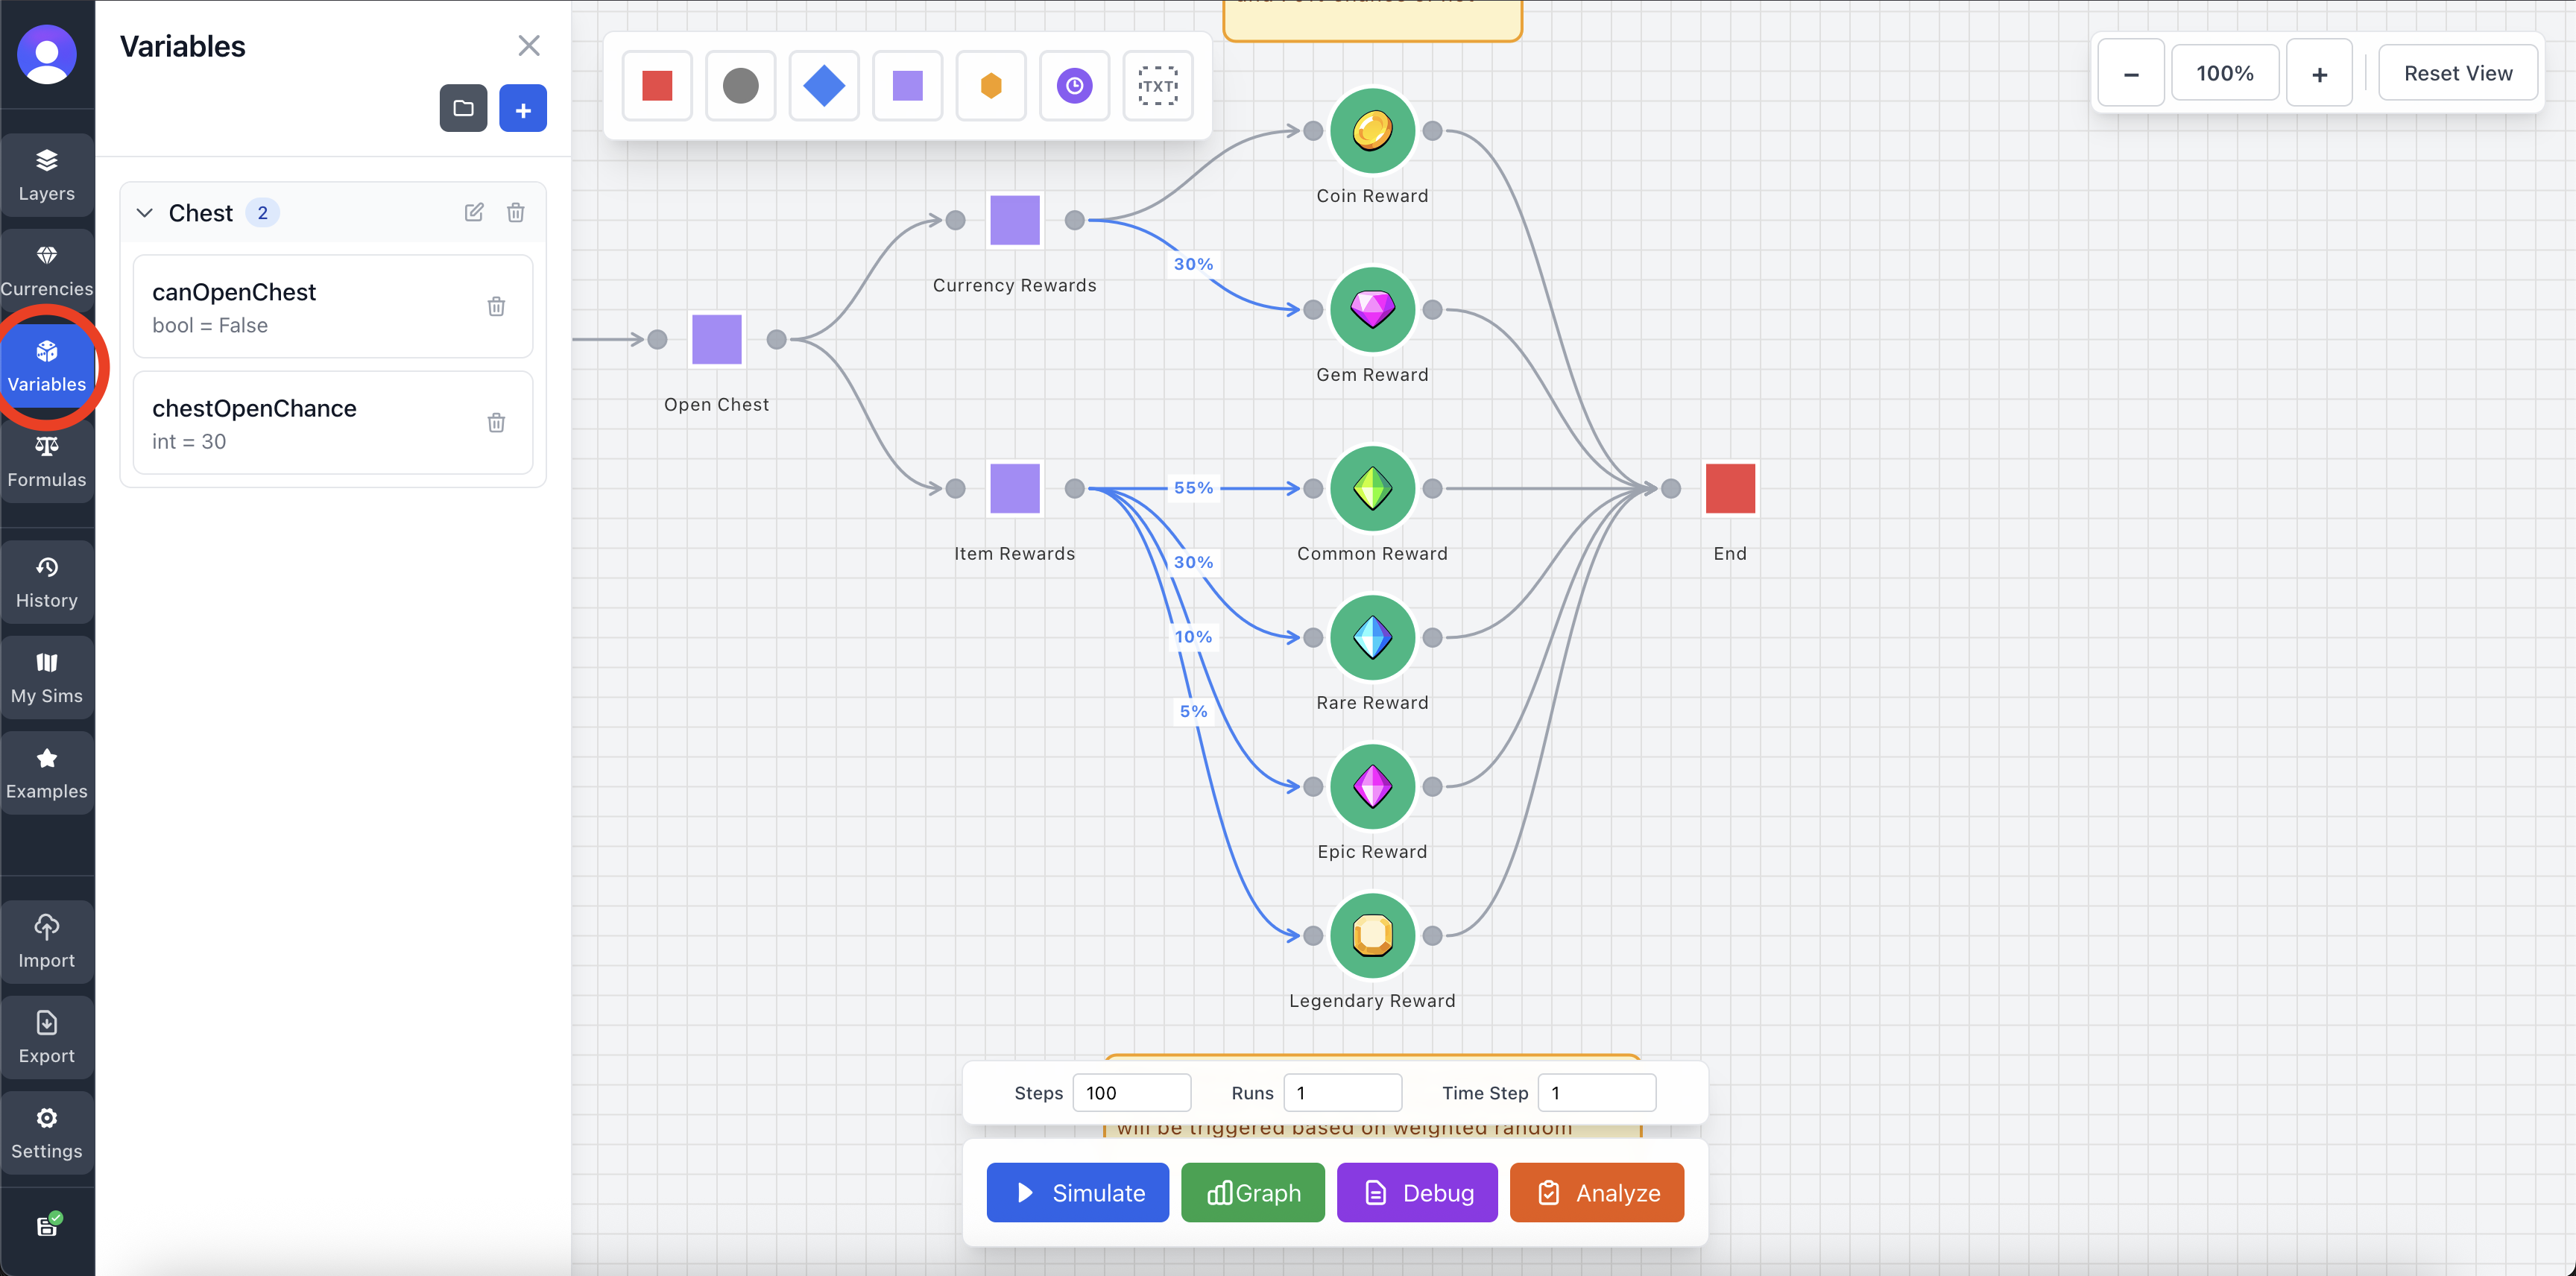
Task: Edit the Chest group name
Action: 474,212
